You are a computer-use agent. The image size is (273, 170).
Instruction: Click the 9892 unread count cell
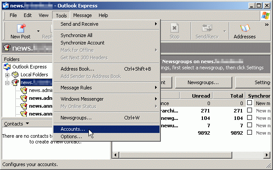pos(204,133)
